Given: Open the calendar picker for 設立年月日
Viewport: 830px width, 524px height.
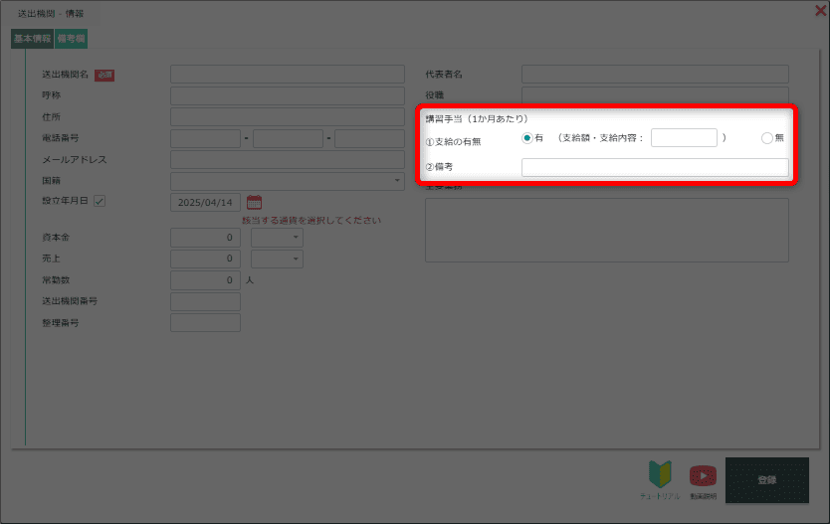Looking at the screenshot, I should (254, 202).
